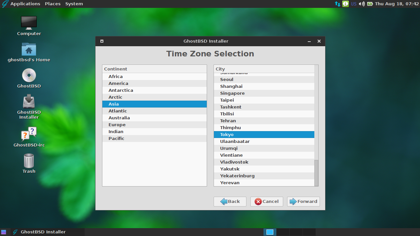Select GhostBSD Installer in the taskbar
The image size is (420, 236).
48,232
